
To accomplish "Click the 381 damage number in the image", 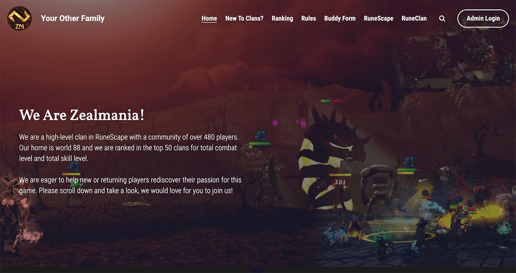I will click(340, 182).
